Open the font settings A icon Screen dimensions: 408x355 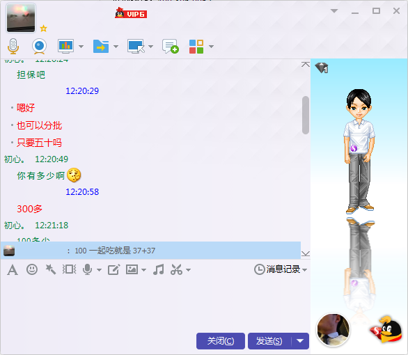(13, 269)
